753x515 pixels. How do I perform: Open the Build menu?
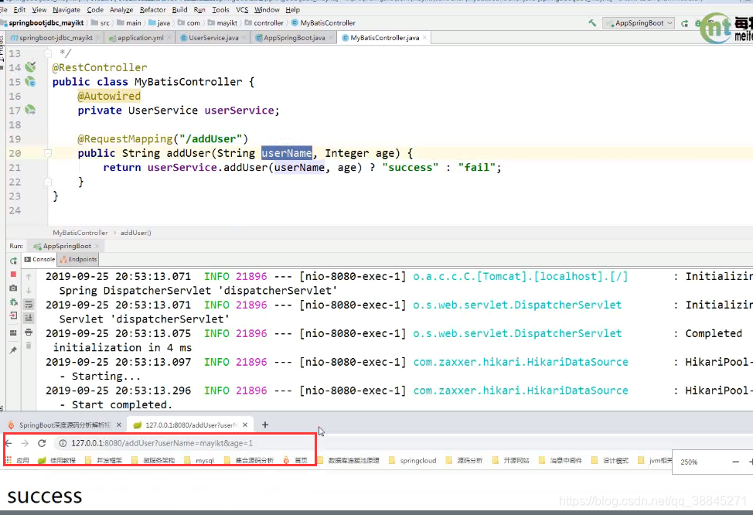click(179, 9)
